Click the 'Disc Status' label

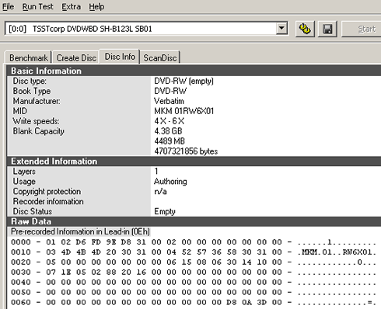33,211
